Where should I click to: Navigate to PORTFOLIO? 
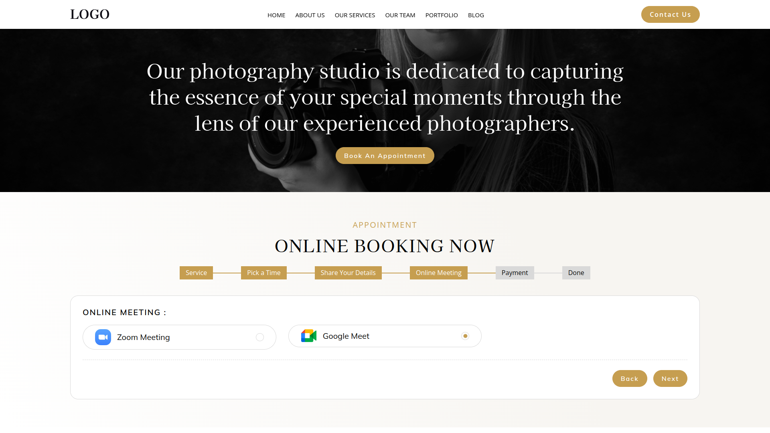pyautogui.click(x=442, y=15)
